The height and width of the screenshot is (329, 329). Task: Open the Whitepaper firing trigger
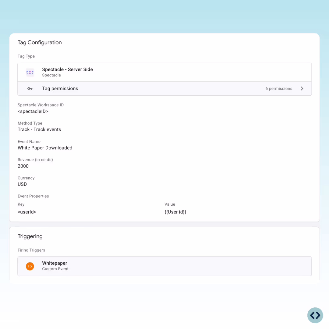point(164,266)
